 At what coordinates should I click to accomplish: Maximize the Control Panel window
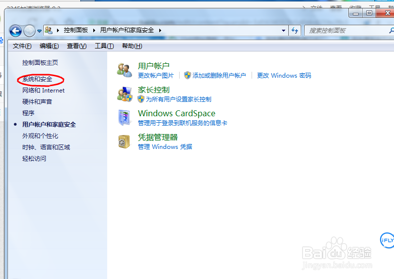click(369, 13)
